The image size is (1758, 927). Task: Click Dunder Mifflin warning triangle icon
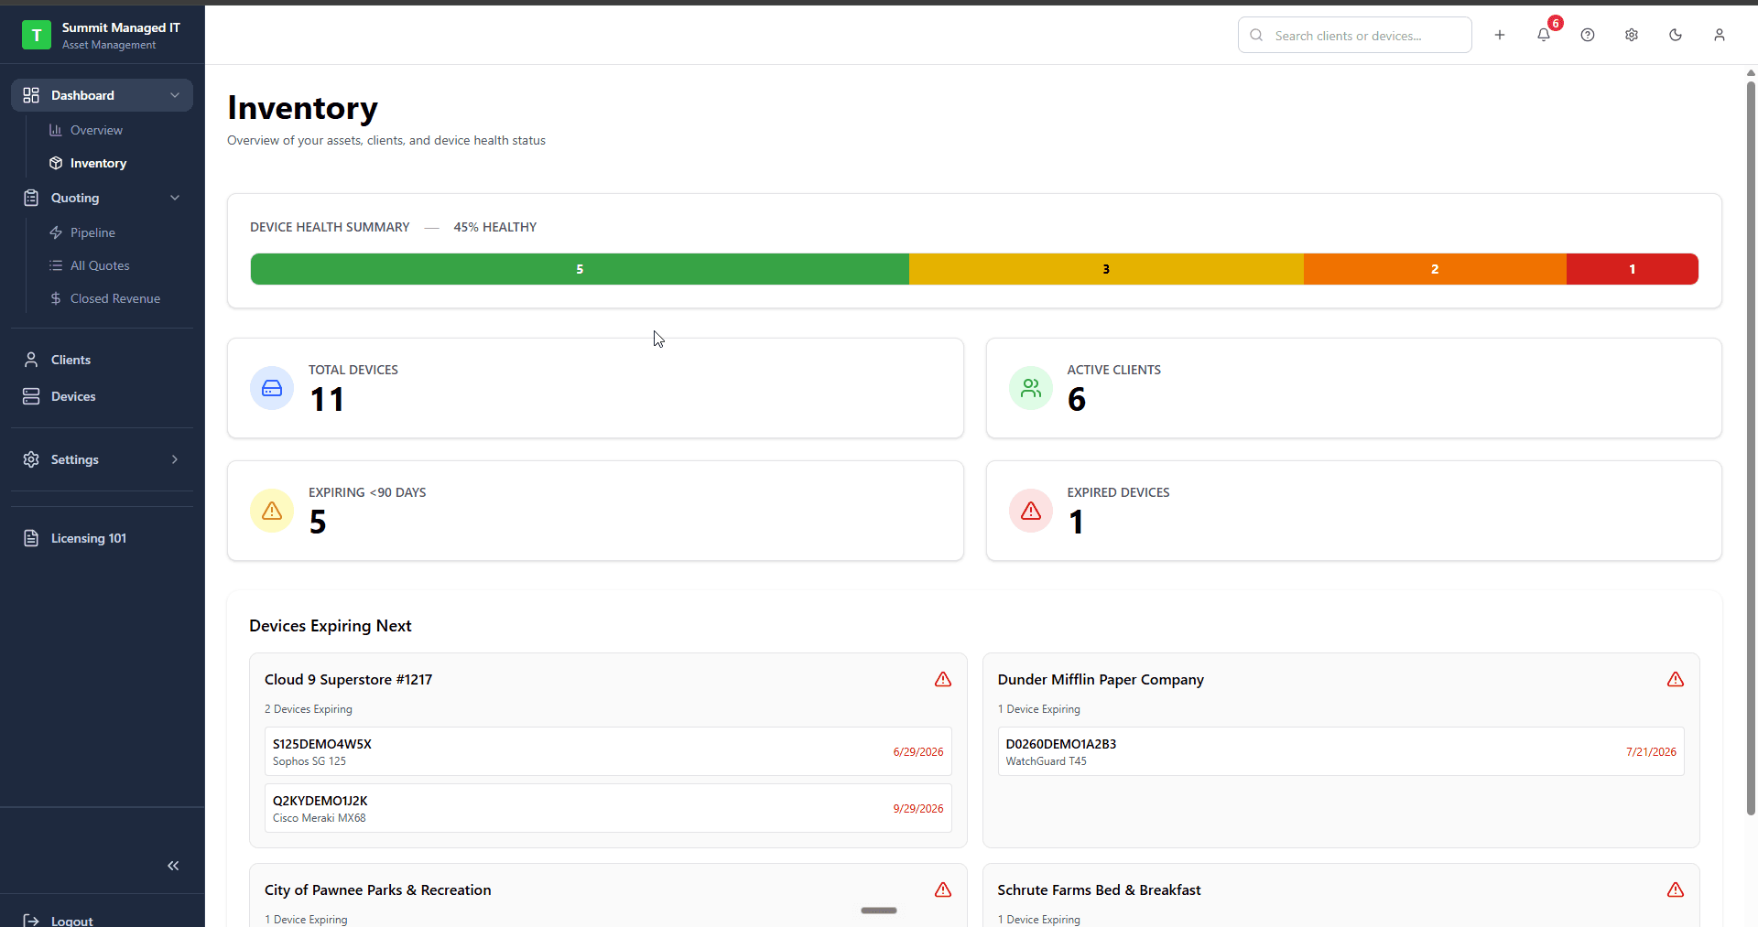[1676, 679]
